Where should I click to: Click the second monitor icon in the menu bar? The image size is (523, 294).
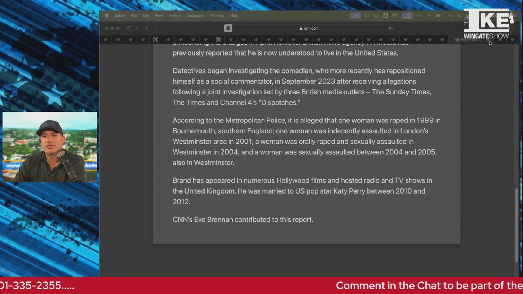tap(376, 16)
